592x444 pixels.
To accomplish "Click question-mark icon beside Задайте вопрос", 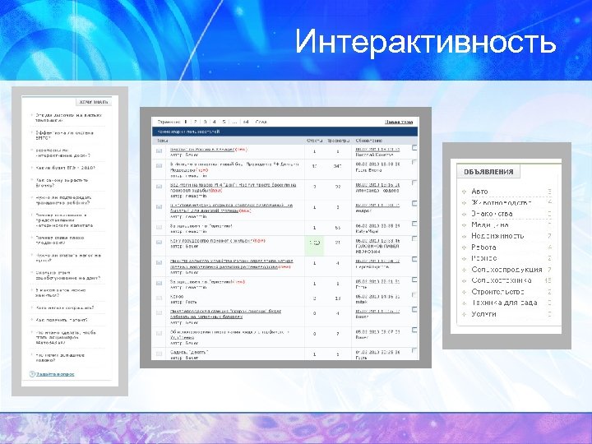I will [32, 374].
